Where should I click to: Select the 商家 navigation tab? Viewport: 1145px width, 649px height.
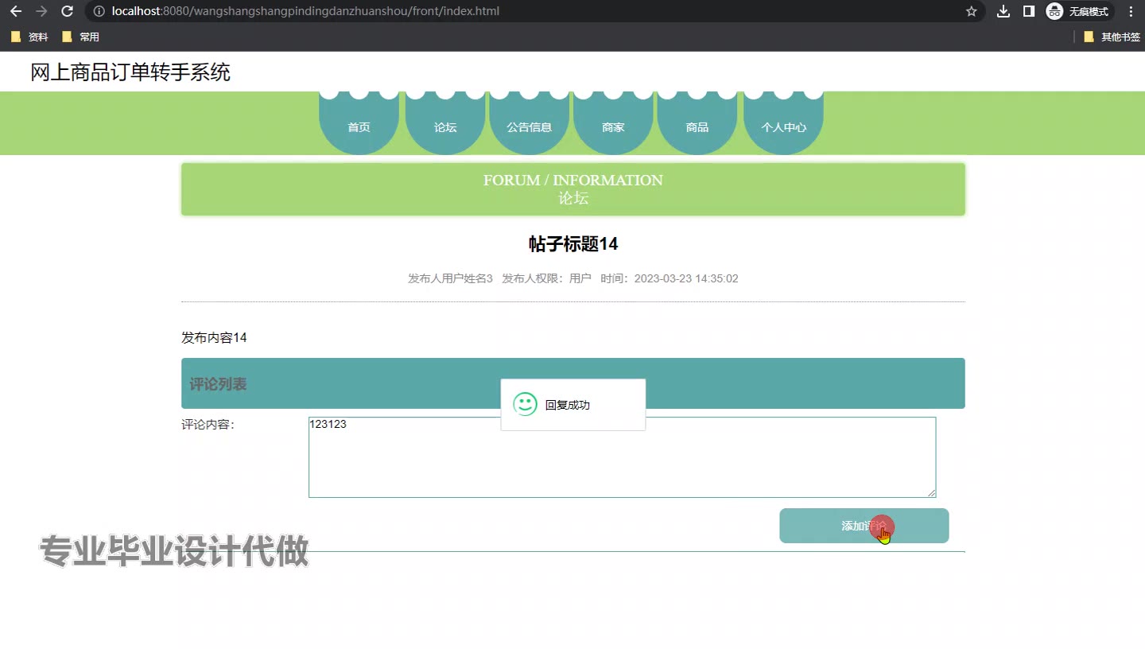[613, 126]
